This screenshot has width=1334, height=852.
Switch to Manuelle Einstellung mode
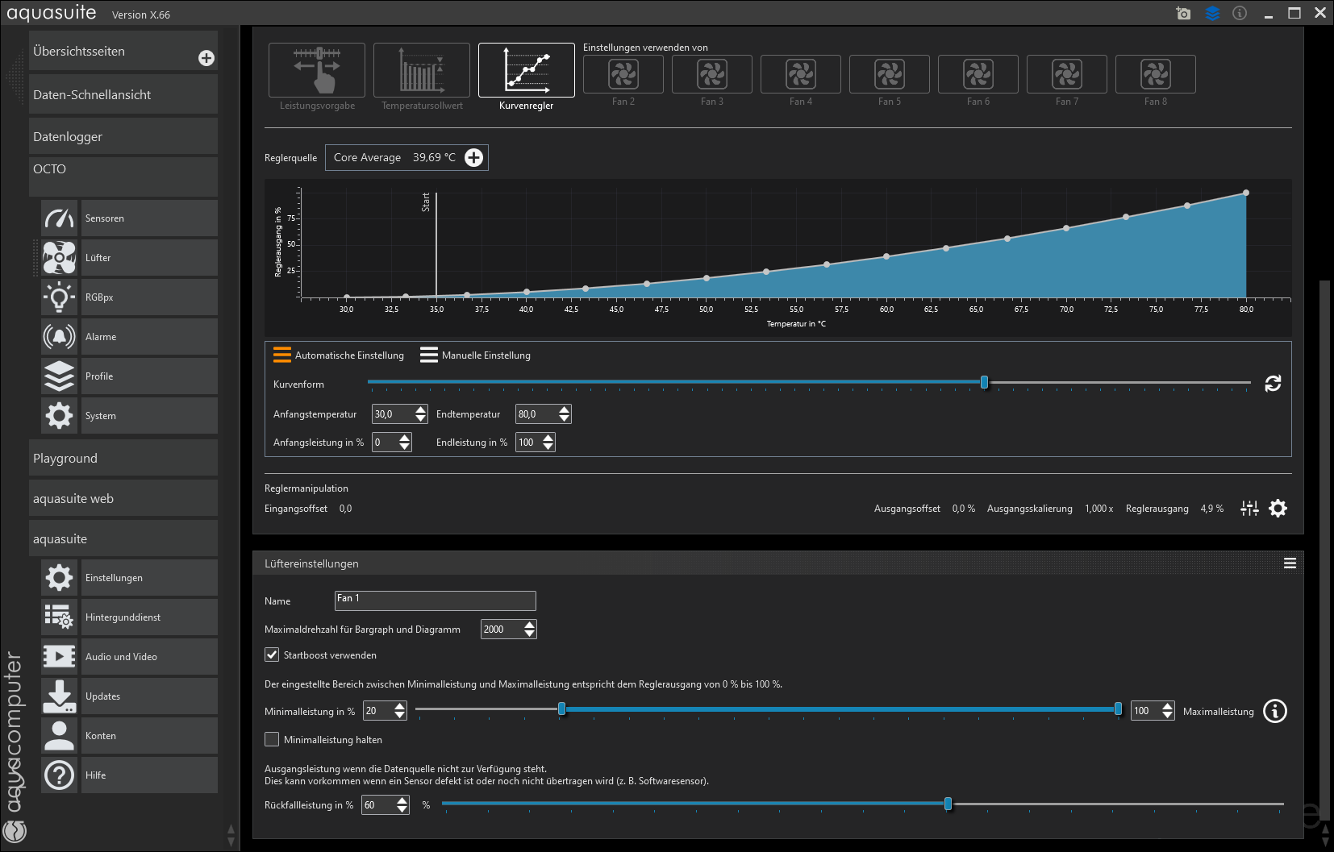[x=476, y=355]
